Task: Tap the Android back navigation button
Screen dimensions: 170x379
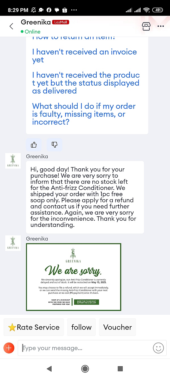Action: (x=49, y=369)
